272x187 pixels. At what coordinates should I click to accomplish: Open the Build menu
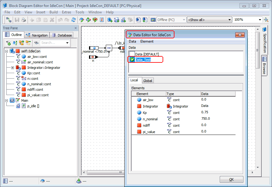point(53,12)
